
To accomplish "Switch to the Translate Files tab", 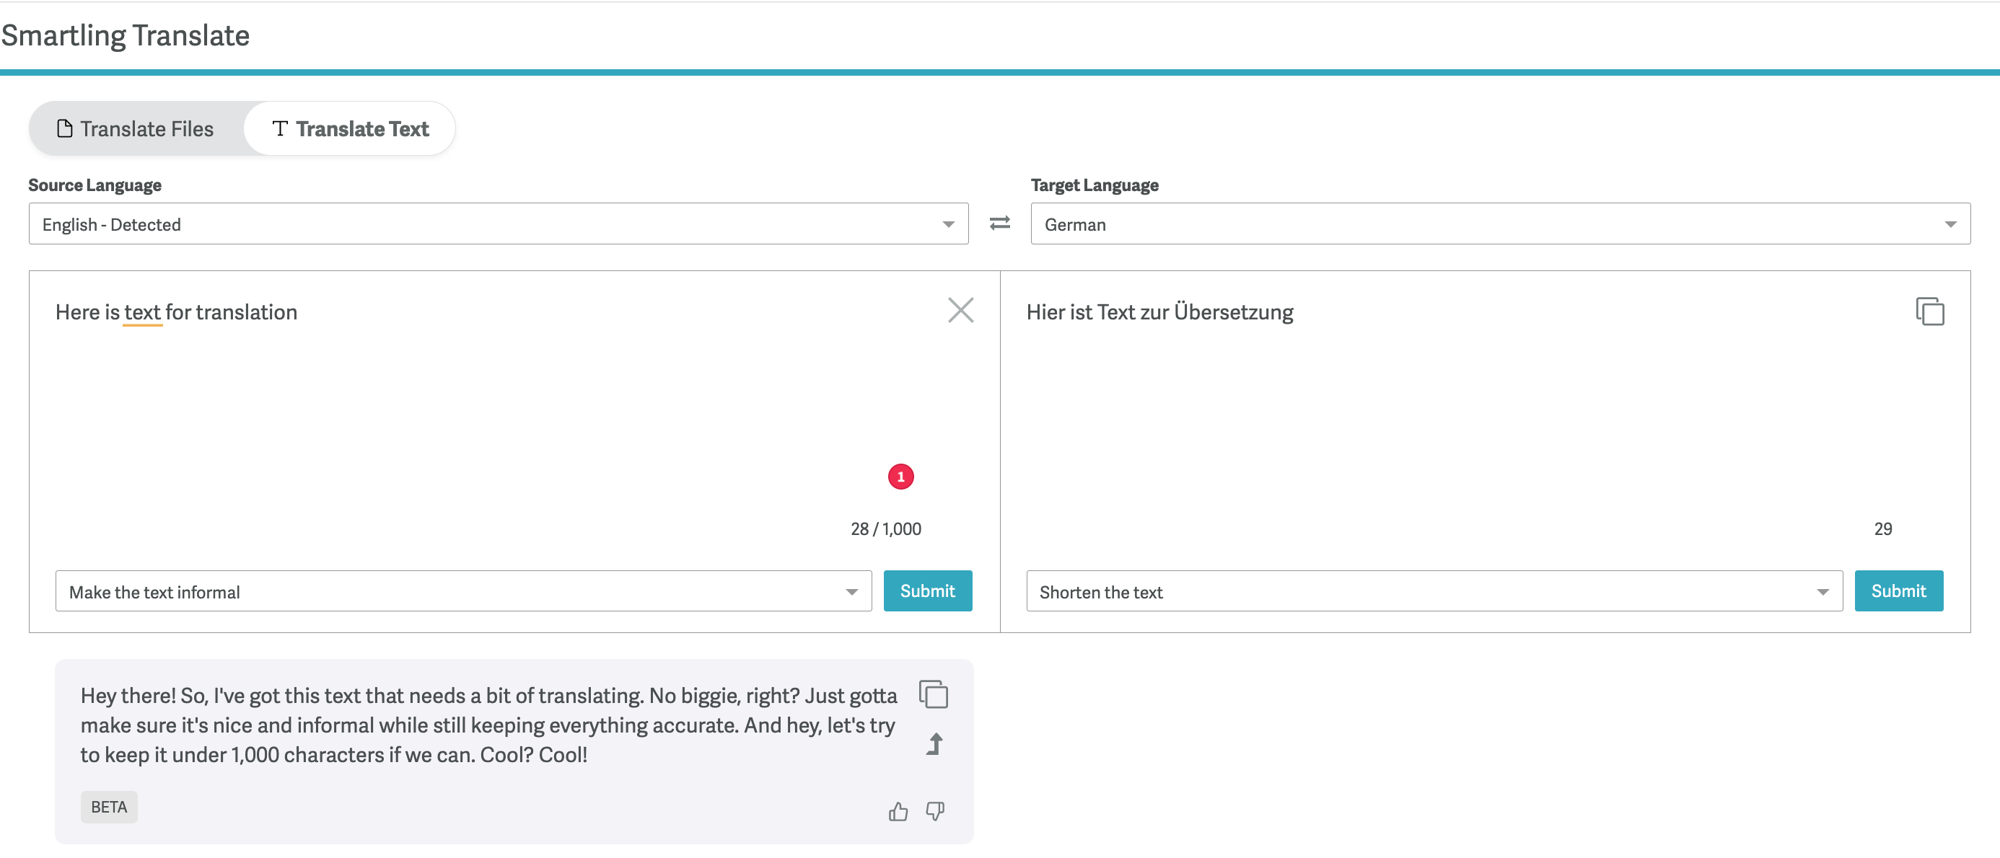I will (x=136, y=129).
